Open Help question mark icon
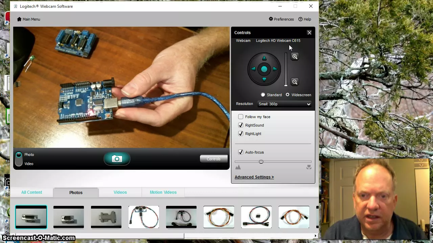Image resolution: width=433 pixels, height=243 pixels. point(300,19)
